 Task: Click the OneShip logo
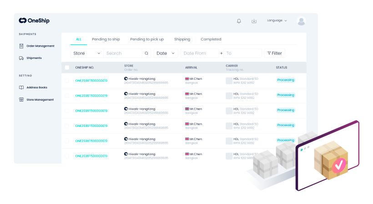pyautogui.click(x=35, y=20)
